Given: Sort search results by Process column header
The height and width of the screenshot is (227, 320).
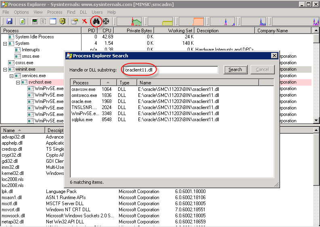Looking at the screenshot, I should (x=86, y=83).
